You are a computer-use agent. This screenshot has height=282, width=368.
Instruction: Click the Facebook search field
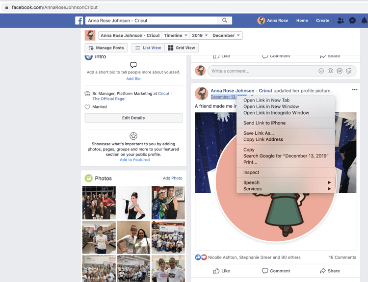(x=152, y=21)
